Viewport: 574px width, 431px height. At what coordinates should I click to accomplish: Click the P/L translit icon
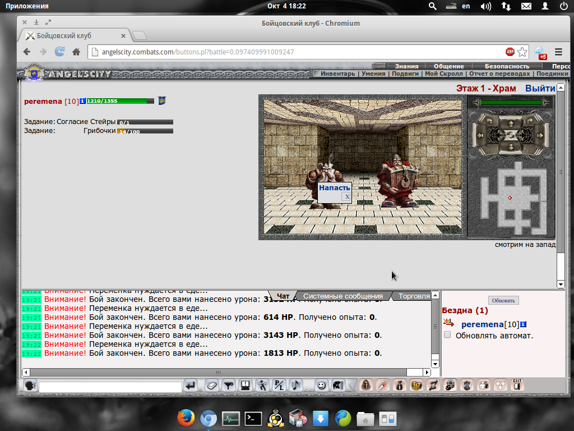coord(279,386)
